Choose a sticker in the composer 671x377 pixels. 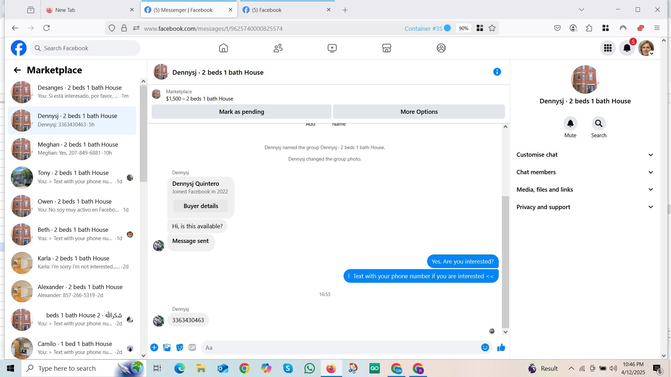click(180, 348)
